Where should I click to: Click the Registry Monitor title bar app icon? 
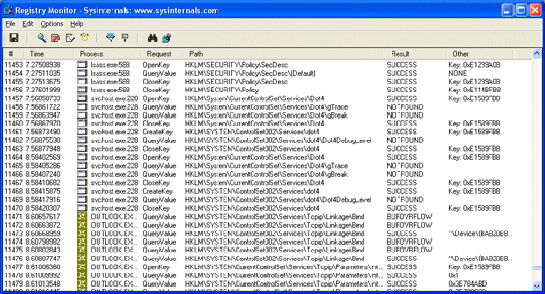tap(9, 11)
